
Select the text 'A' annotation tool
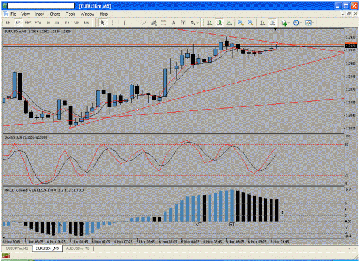pyautogui.click(x=173, y=23)
